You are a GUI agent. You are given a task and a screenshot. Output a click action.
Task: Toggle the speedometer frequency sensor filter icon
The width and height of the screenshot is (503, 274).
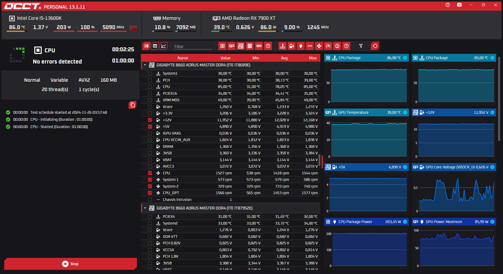tap(328, 46)
